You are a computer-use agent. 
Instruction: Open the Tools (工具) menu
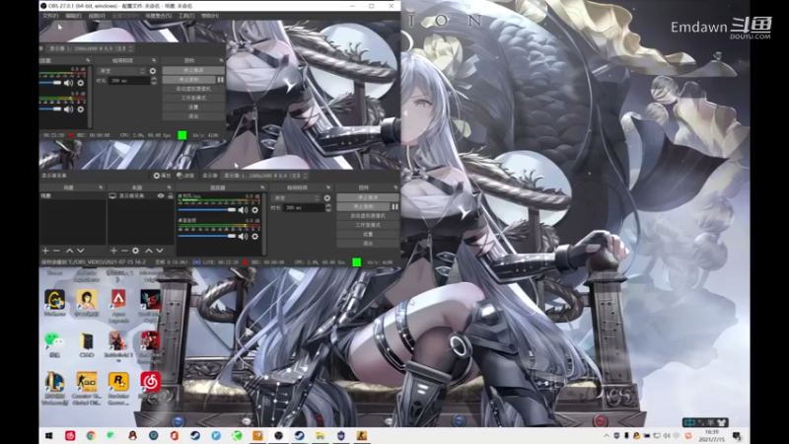coord(186,16)
